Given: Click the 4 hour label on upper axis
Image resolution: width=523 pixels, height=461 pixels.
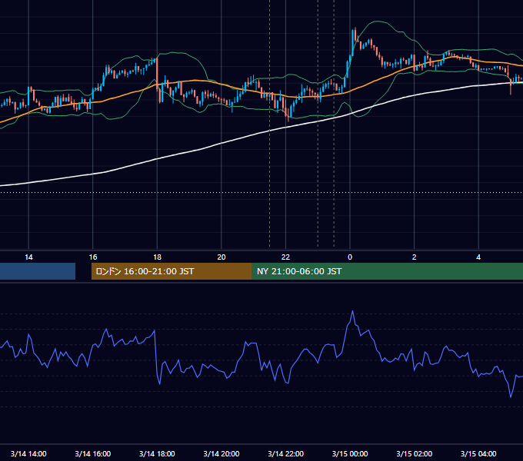Looking at the screenshot, I should pyautogui.click(x=478, y=257).
